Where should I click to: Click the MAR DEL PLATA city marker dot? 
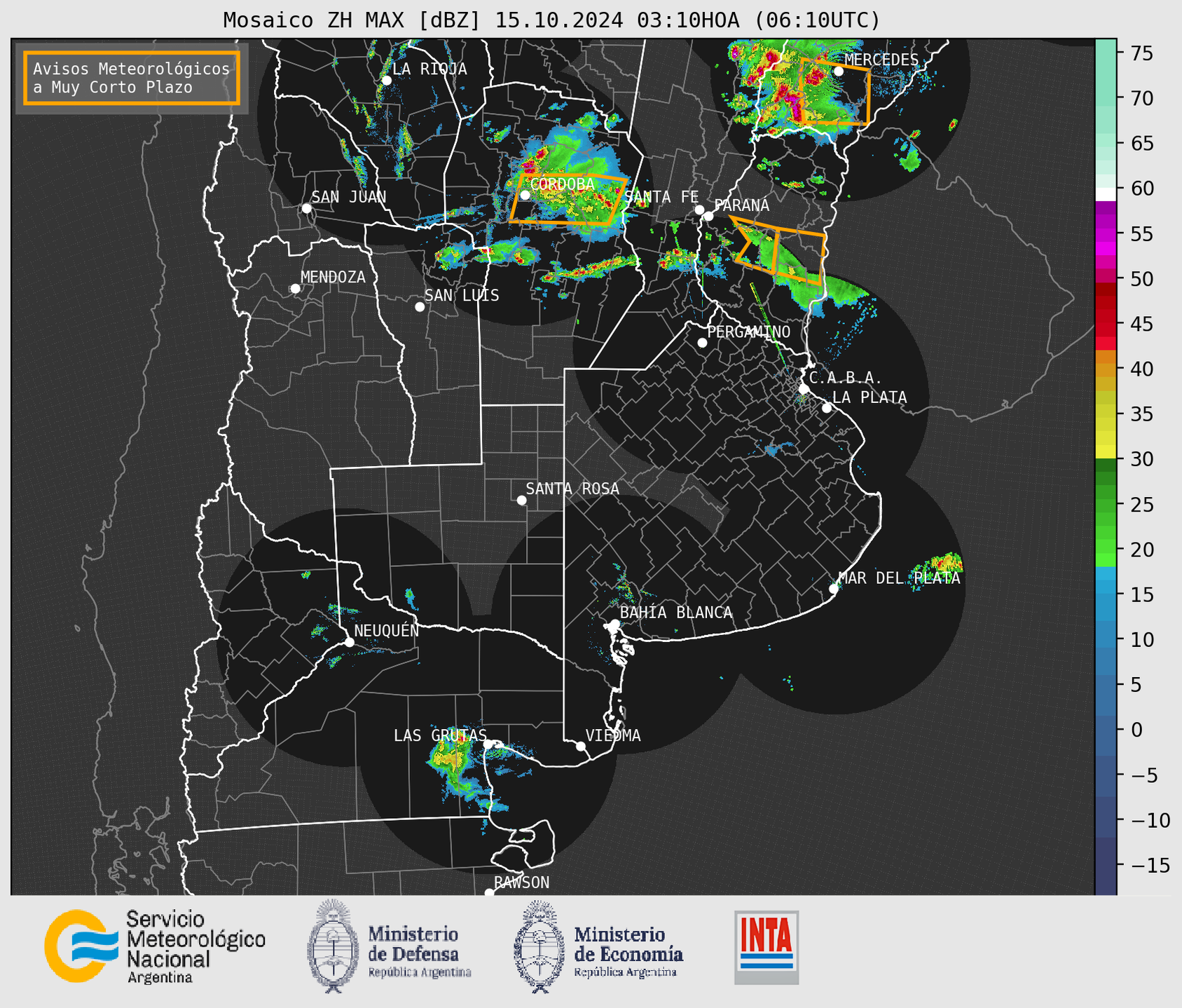(x=834, y=589)
